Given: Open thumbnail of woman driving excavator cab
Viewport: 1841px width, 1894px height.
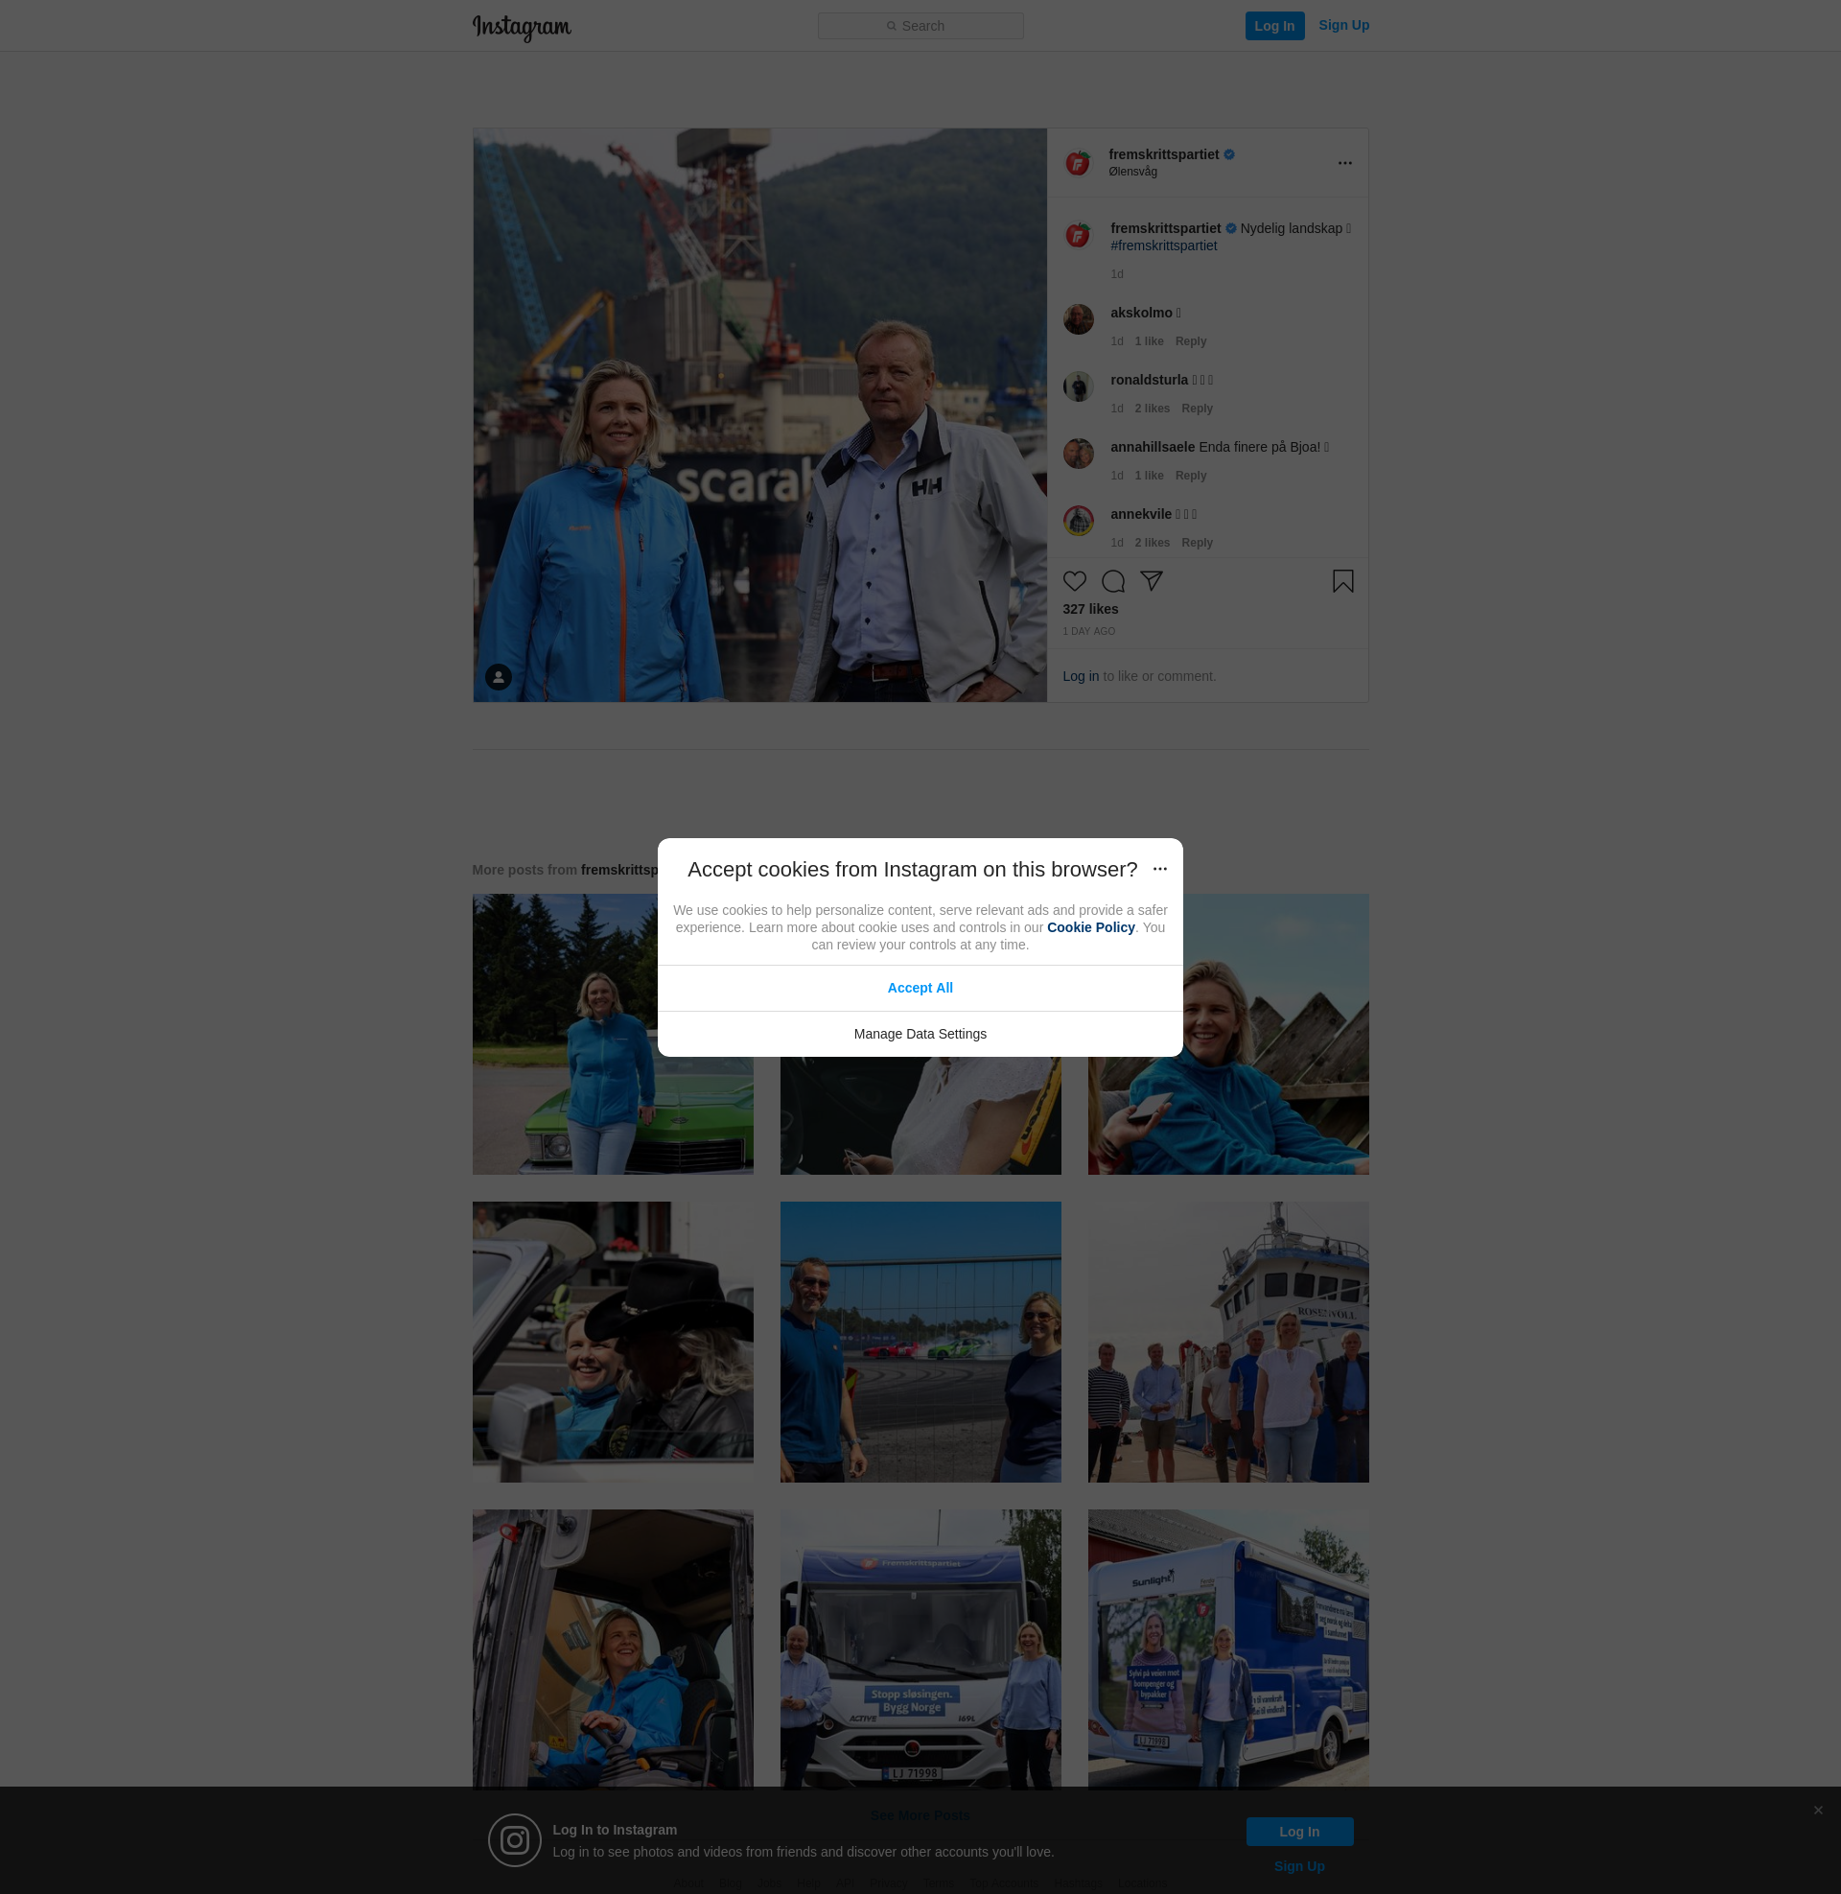Looking at the screenshot, I should click(612, 1649).
